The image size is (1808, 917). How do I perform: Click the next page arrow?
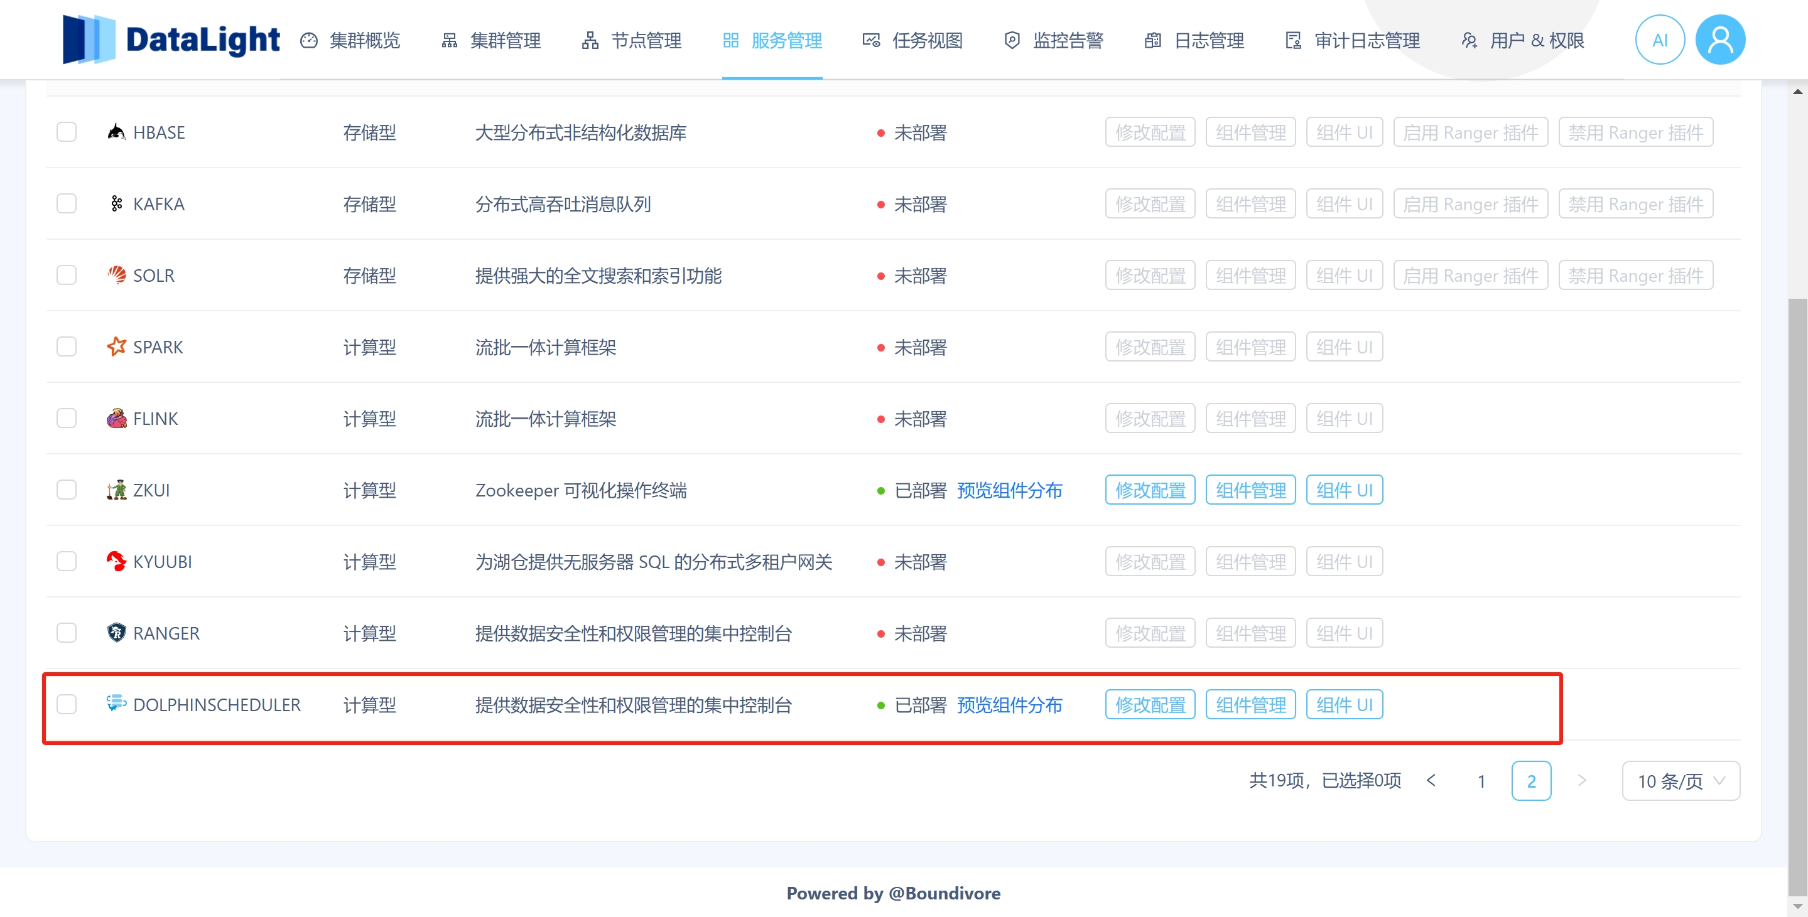[1581, 781]
